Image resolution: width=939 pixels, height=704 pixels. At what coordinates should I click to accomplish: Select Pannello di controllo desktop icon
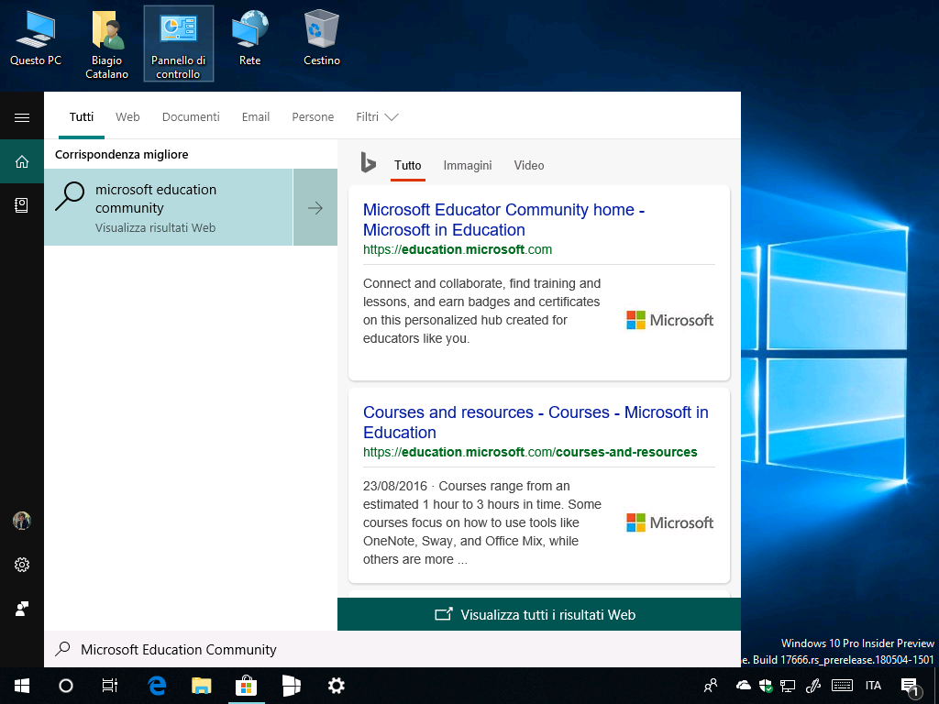(x=179, y=44)
